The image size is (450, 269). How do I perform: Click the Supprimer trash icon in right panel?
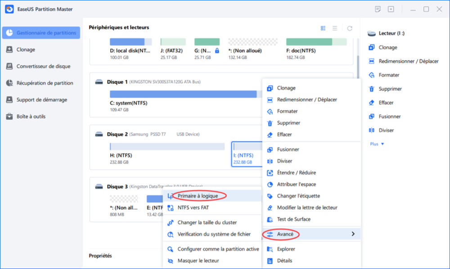[371, 89]
